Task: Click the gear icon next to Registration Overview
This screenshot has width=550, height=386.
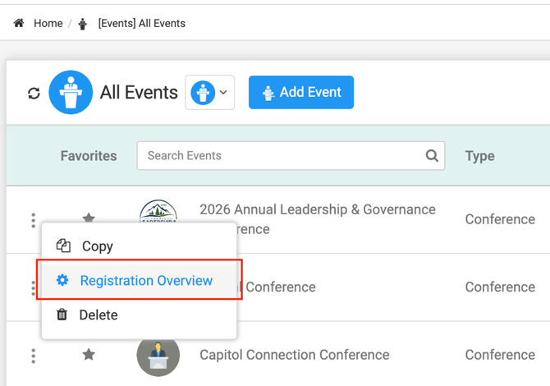Action: (x=62, y=280)
